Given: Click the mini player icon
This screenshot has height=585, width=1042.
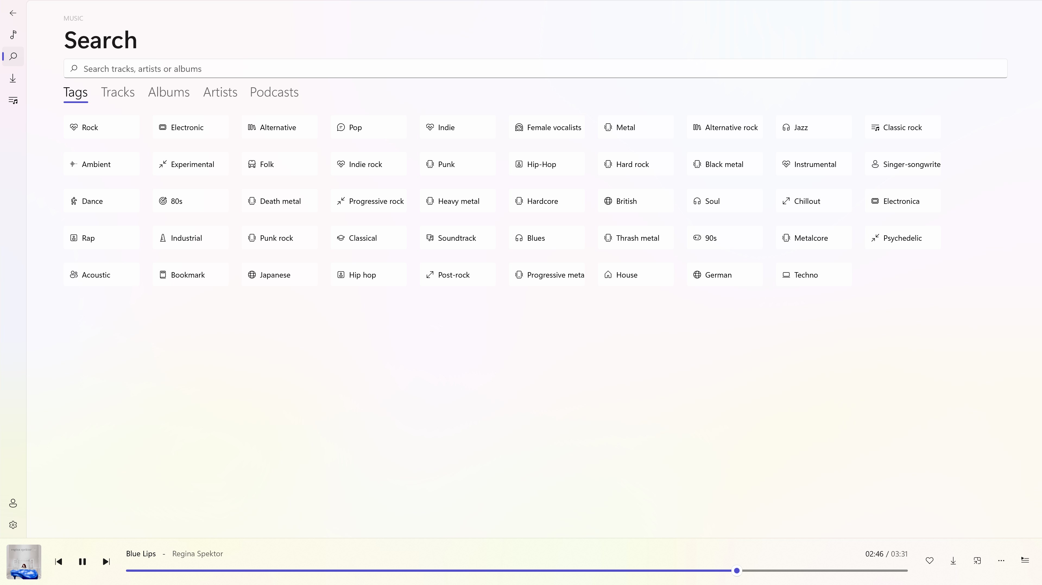Looking at the screenshot, I should [x=977, y=560].
